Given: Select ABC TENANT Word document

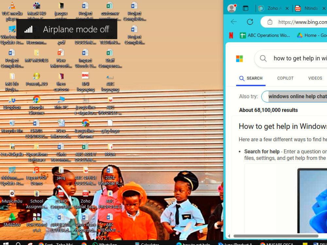Looking at the screenshot, I should (x=110, y=223).
